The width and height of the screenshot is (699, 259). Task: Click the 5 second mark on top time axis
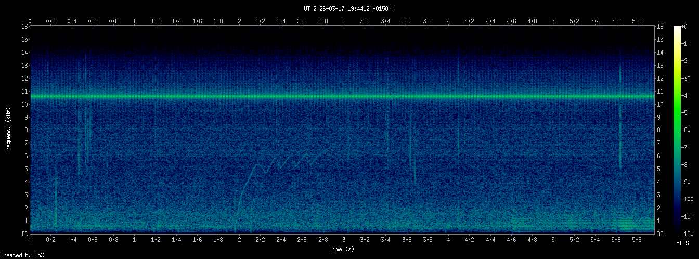point(553,21)
